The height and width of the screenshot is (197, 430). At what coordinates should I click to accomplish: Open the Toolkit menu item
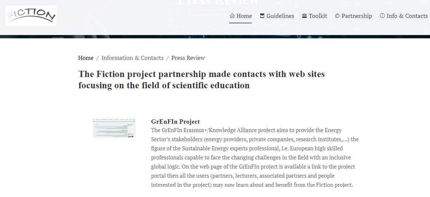pyautogui.click(x=314, y=16)
